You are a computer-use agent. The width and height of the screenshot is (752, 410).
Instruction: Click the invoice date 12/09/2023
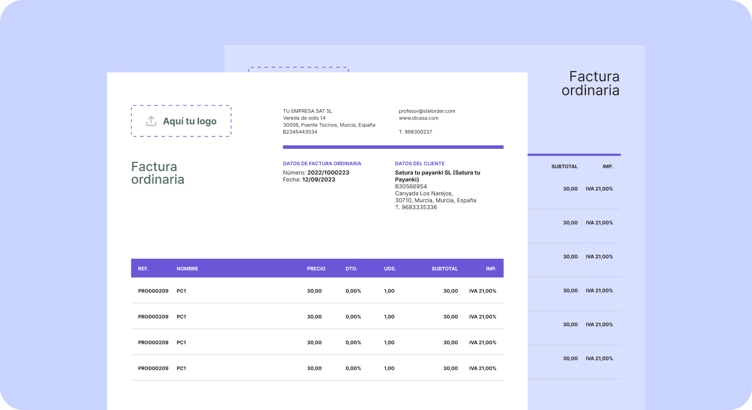click(x=318, y=180)
